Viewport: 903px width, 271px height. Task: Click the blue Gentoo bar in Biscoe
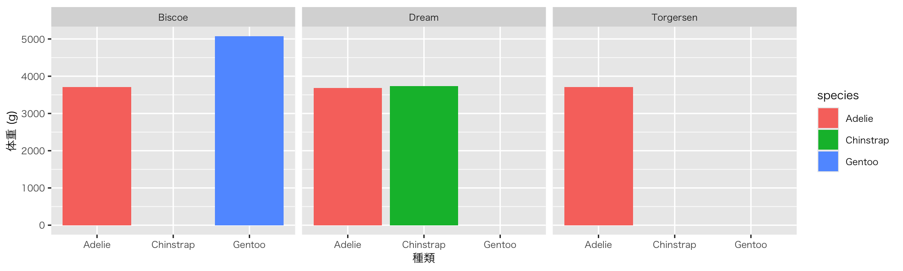coord(249,131)
